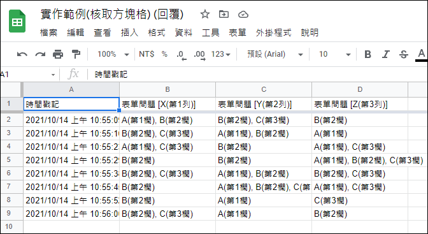Click the select-all corner box
428x234 pixels.
[11, 89]
